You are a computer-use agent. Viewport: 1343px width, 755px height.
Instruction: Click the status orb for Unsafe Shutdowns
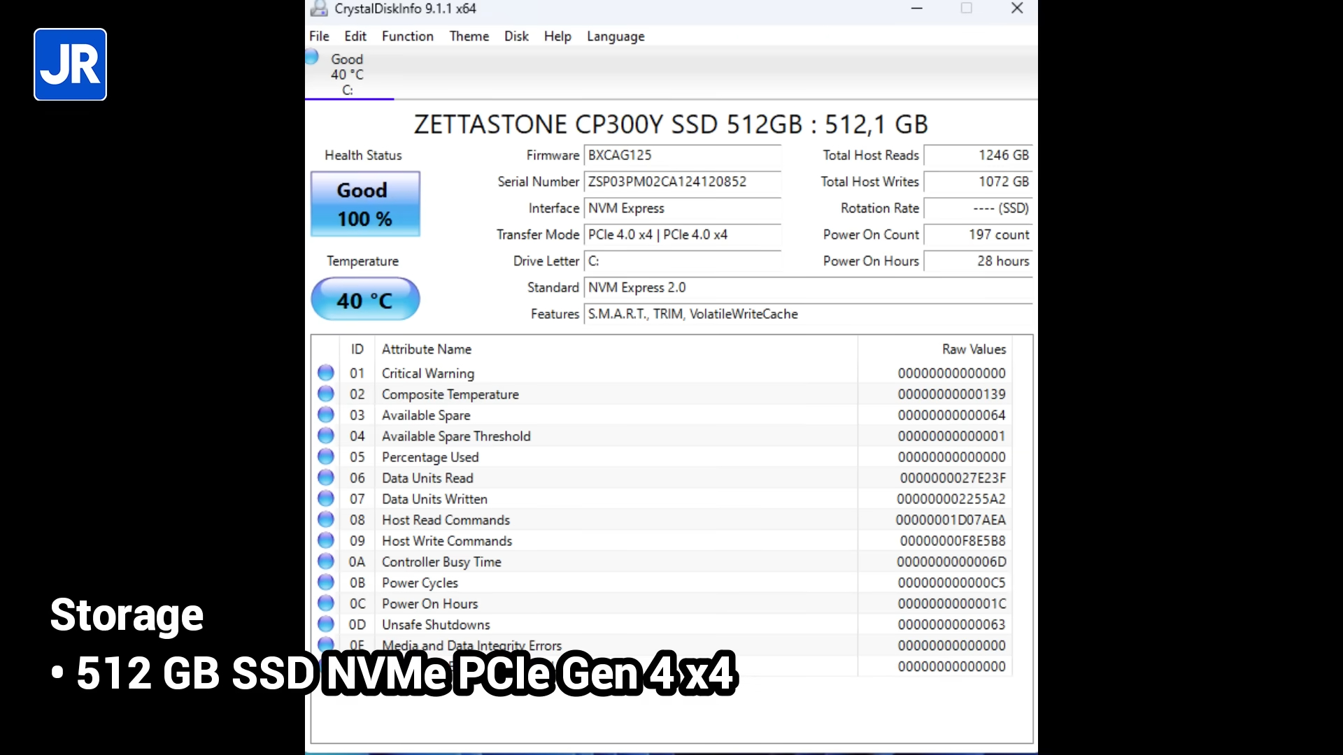[x=326, y=624]
